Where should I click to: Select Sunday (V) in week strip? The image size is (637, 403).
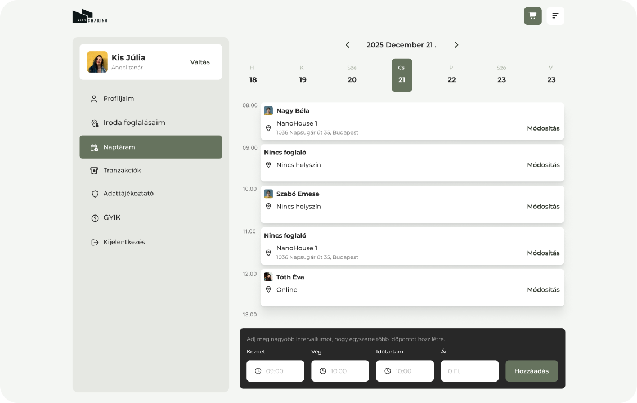pos(551,75)
